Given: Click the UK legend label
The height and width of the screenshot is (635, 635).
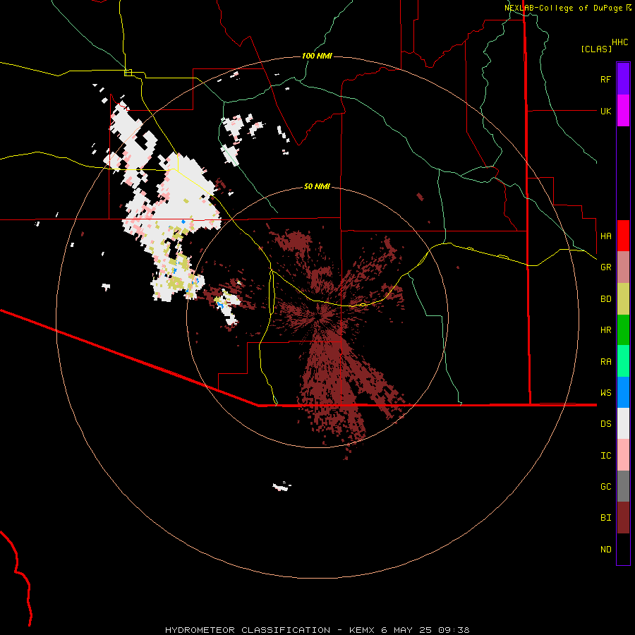Looking at the screenshot, I should pos(605,111).
